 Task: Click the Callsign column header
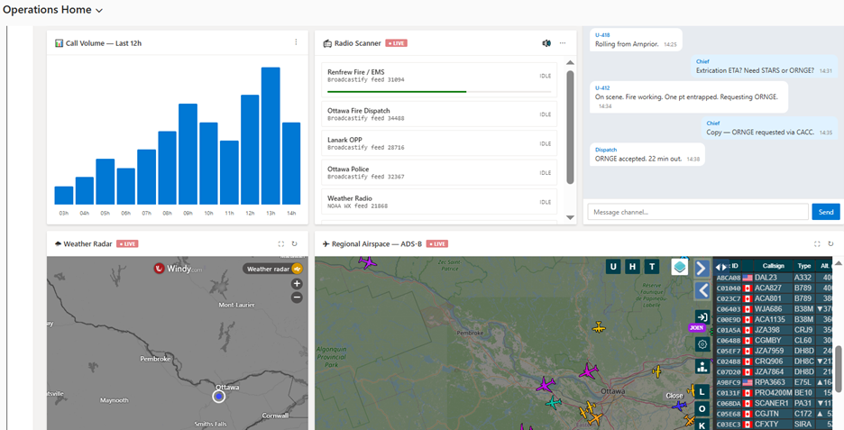click(x=774, y=266)
